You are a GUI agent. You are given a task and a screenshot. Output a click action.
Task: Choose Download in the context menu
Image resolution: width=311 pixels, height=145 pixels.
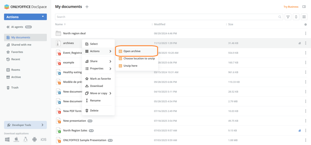coord(98,86)
